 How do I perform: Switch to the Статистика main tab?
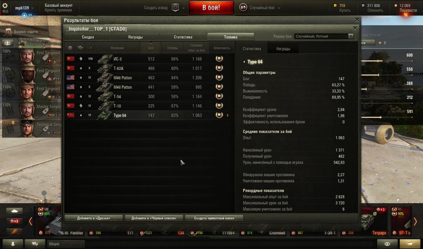pyautogui.click(x=183, y=37)
